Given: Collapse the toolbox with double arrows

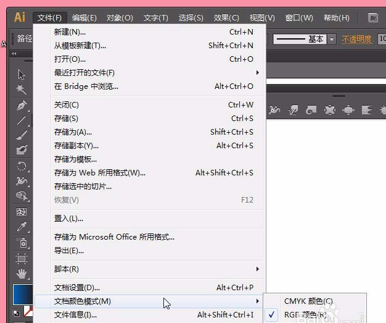Looking at the screenshot, I should click(14, 53).
